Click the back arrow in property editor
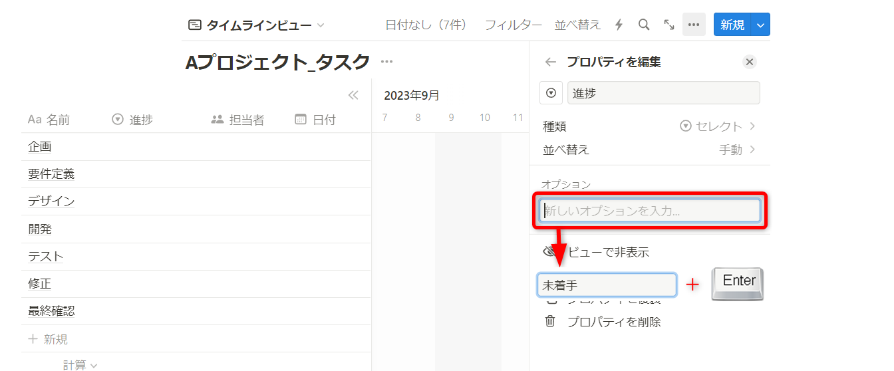Image resolution: width=894 pixels, height=371 pixels. click(x=550, y=62)
